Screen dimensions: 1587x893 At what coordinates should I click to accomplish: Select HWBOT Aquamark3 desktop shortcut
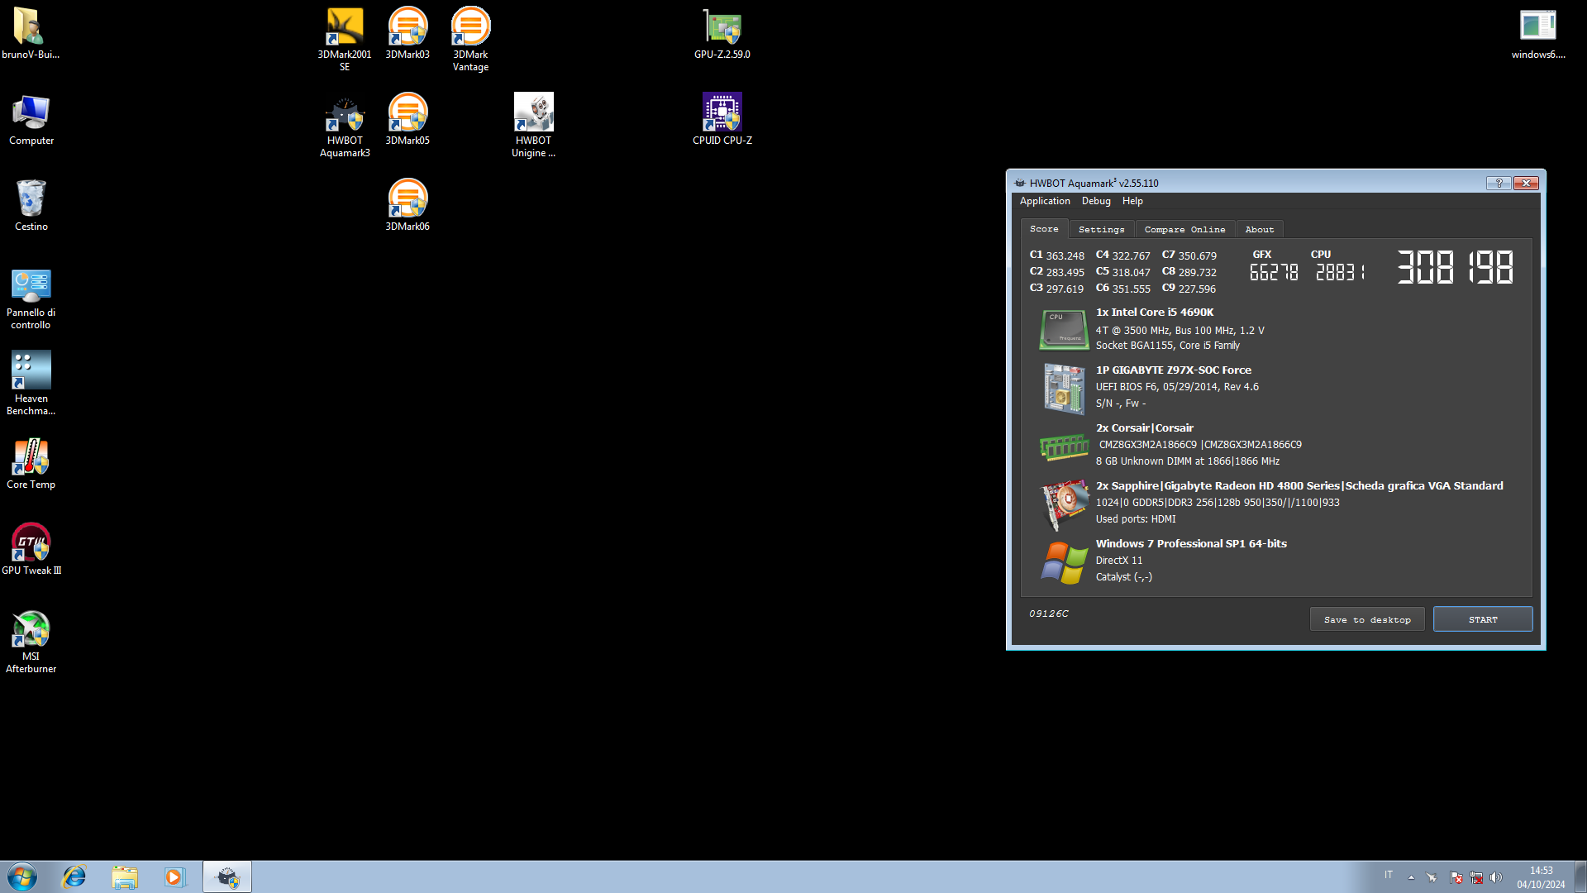click(345, 125)
